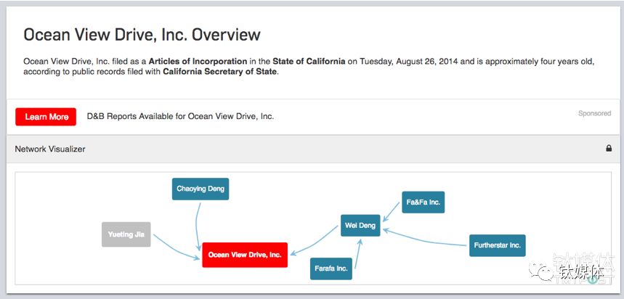624x299 pixels.
Task: Open the Fa&Fa Inc. node
Action: [424, 202]
